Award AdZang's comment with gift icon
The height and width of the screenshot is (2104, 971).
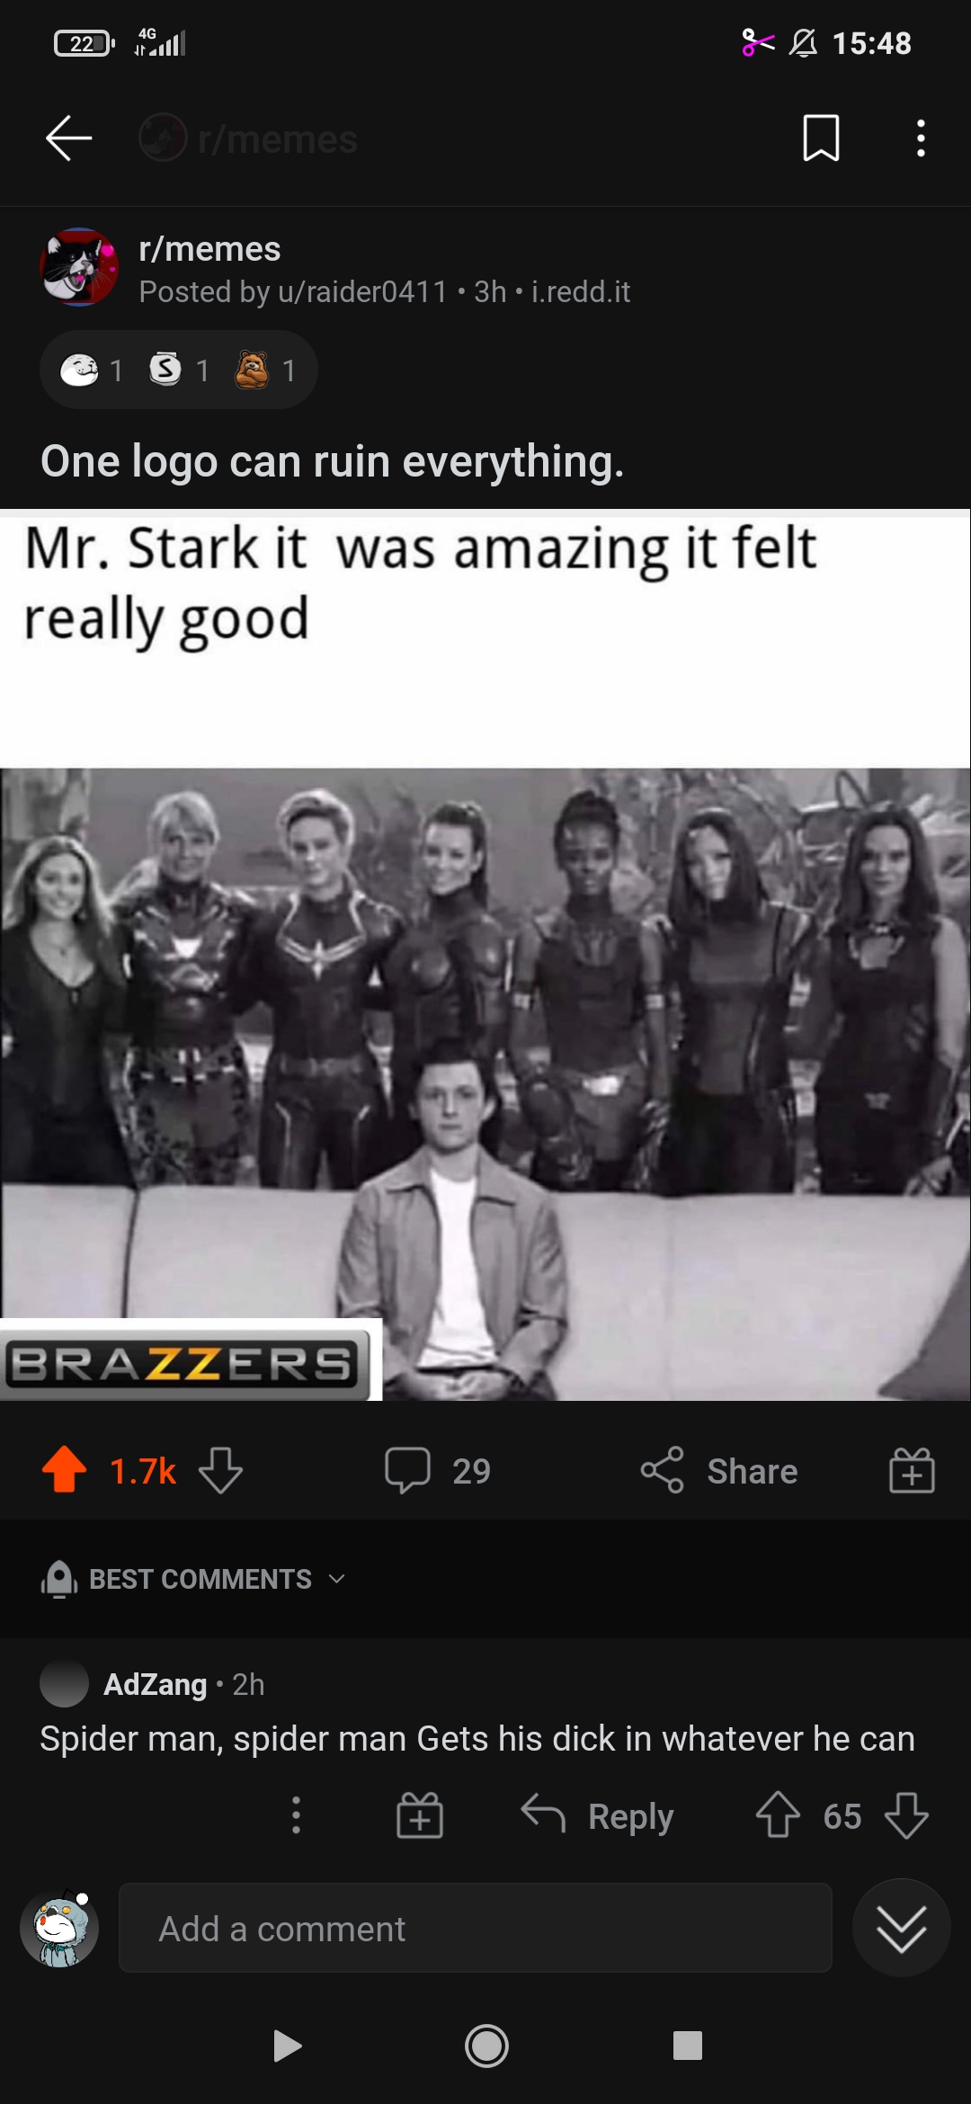point(420,1815)
